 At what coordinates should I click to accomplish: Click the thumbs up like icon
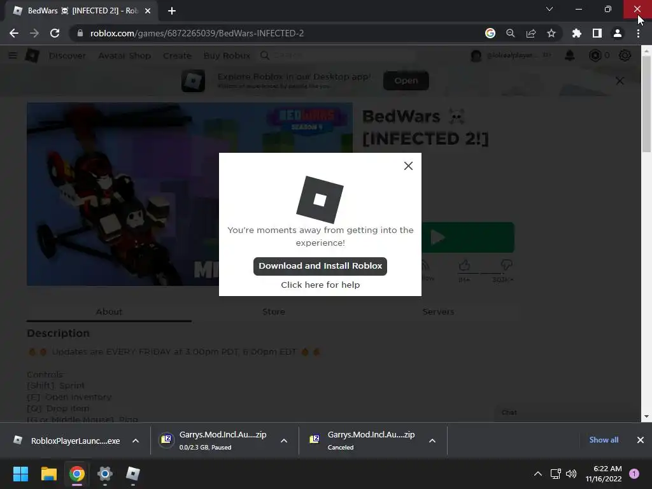(x=464, y=266)
